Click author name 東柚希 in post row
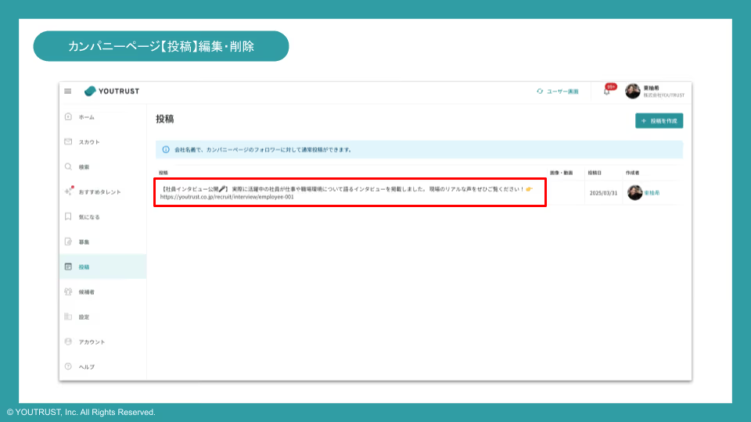Viewport: 751px width, 422px height. 652,192
